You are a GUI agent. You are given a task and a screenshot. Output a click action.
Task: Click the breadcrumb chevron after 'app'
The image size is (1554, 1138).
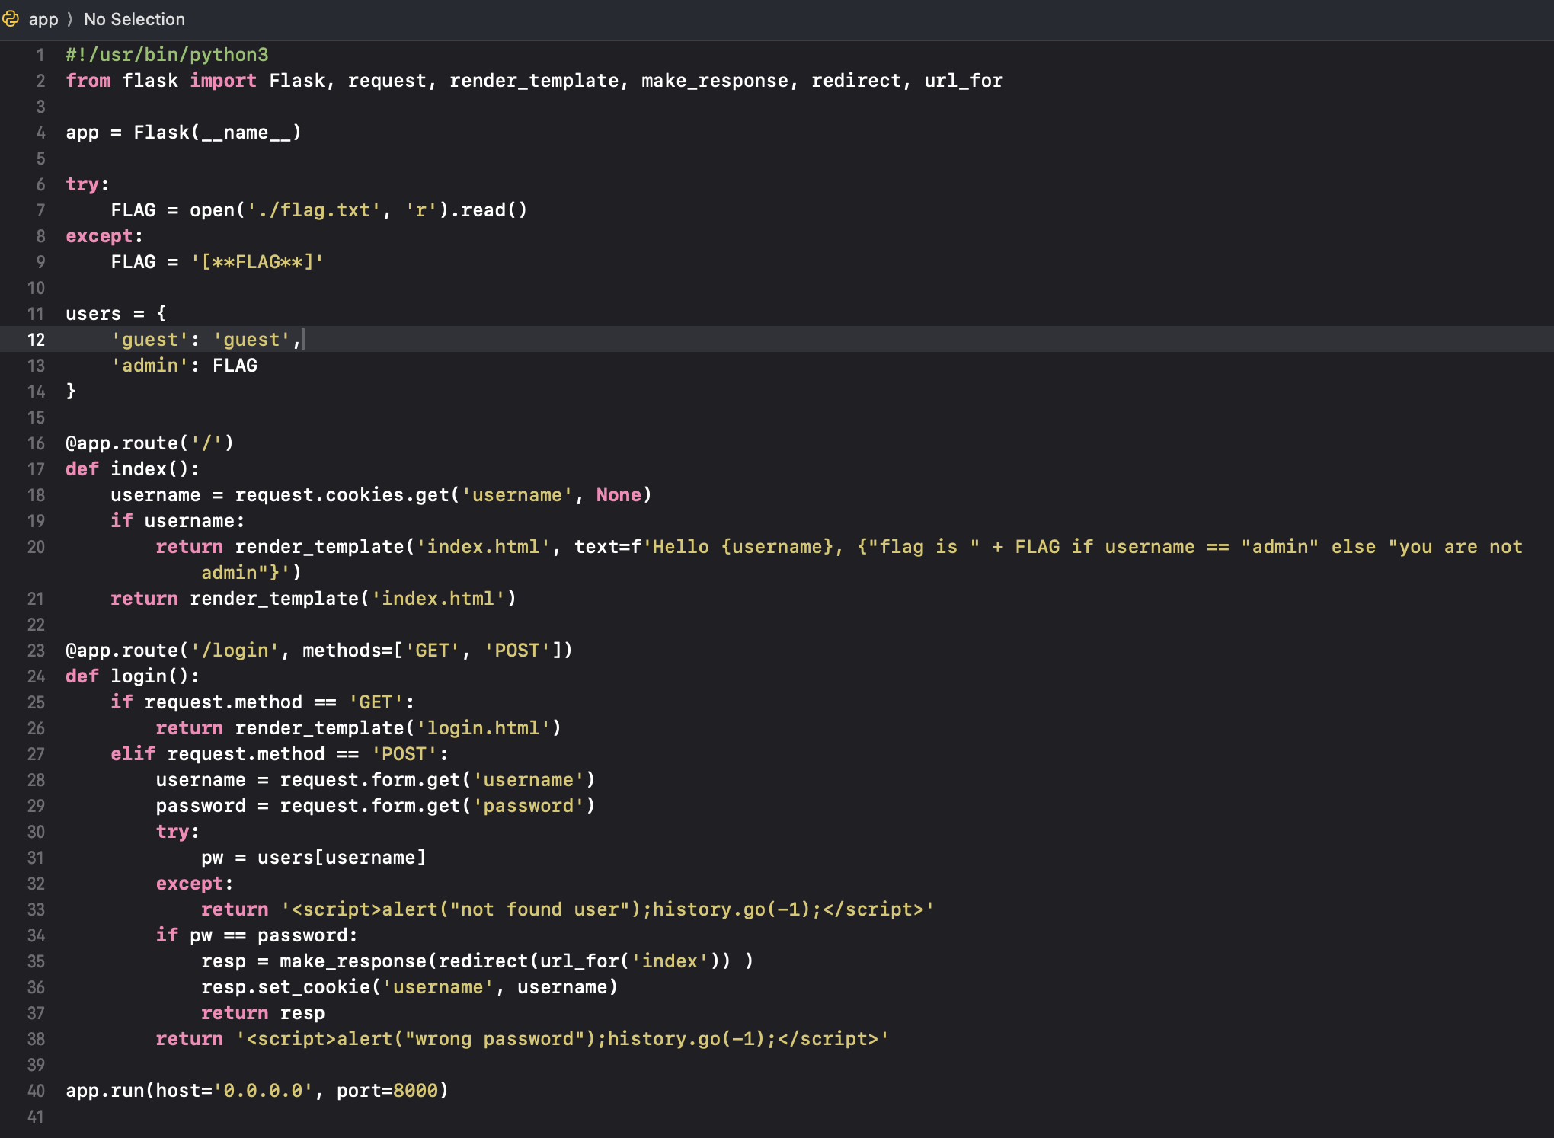(70, 19)
